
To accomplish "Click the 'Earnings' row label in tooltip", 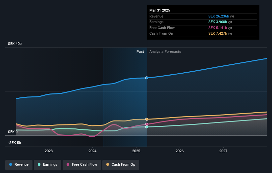I will click(x=156, y=22).
